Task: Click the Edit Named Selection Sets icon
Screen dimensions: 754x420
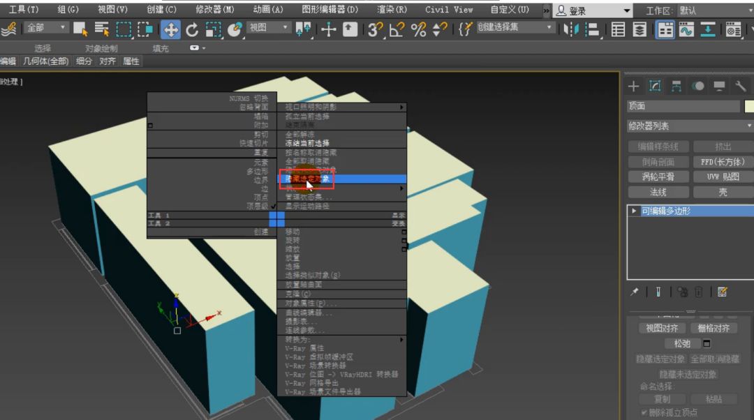Action: [x=465, y=30]
